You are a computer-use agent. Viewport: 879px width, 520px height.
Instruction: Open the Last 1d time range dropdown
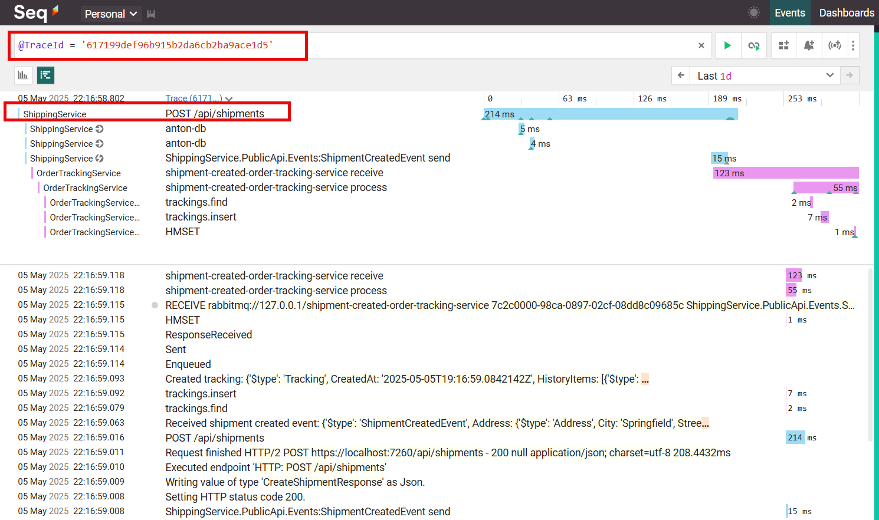[765, 75]
